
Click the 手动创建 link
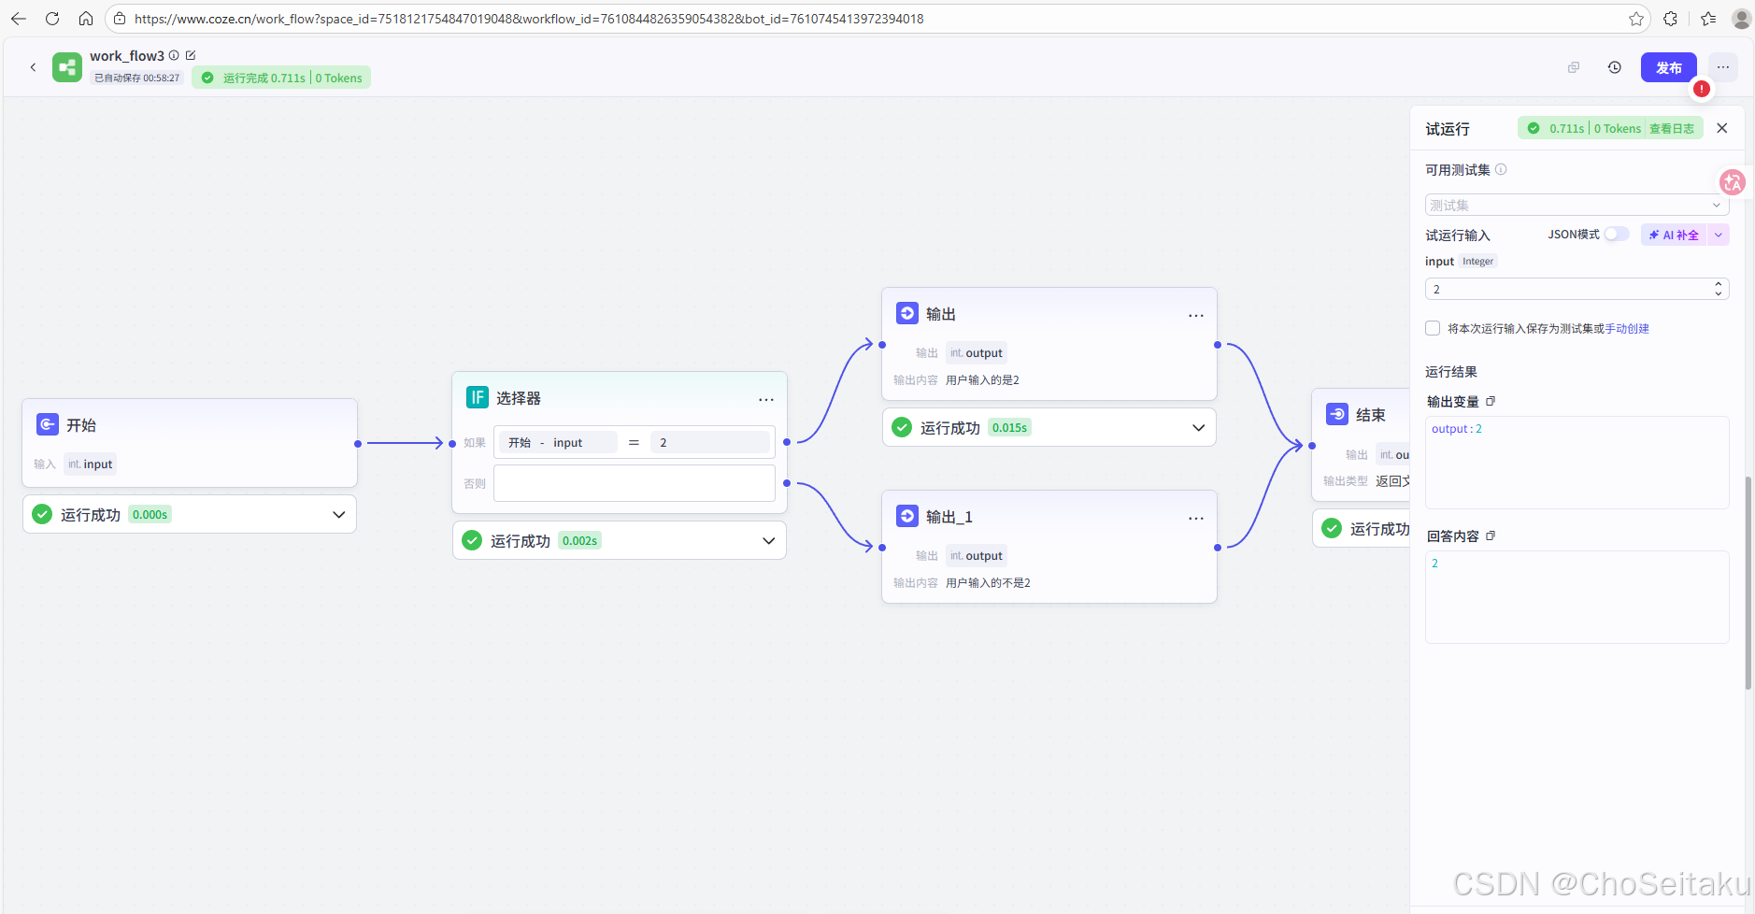[x=1627, y=328]
